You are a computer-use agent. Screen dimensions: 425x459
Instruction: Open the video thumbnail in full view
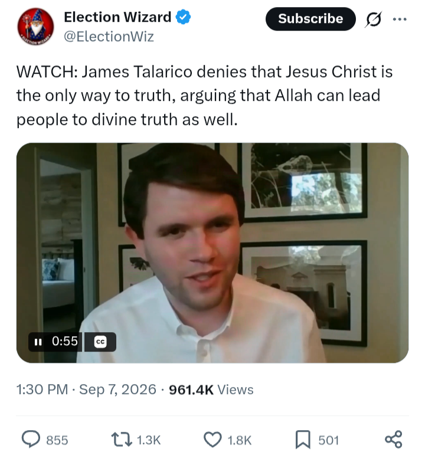(x=212, y=253)
